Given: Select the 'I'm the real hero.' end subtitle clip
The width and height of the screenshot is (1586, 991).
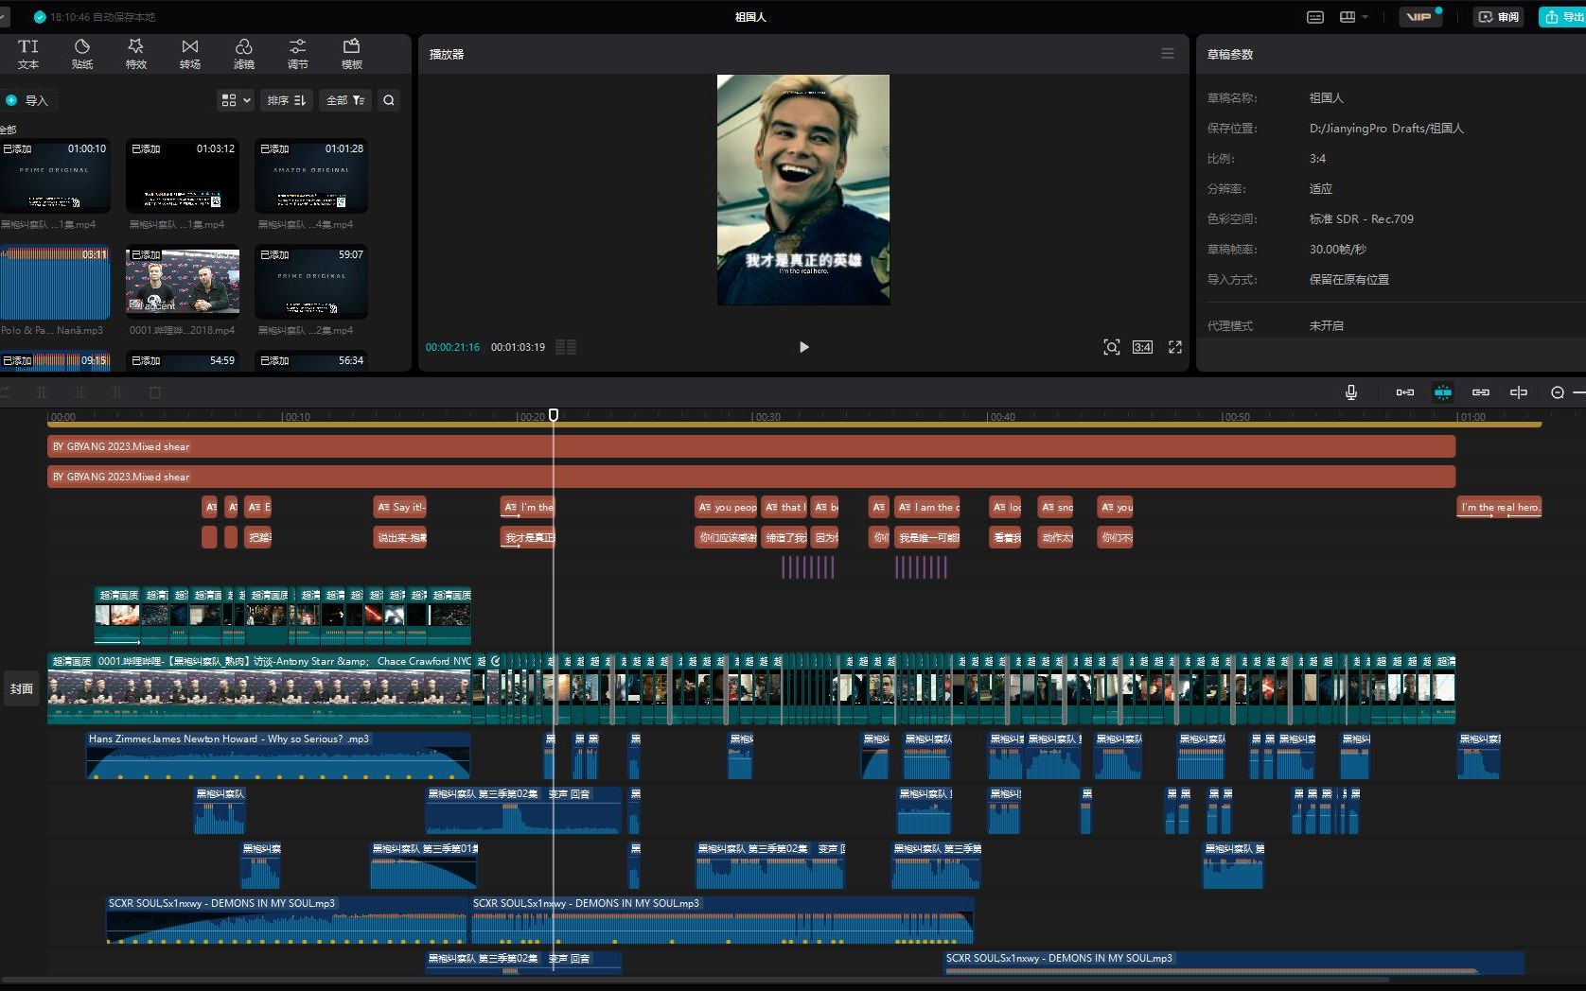Looking at the screenshot, I should click(x=1499, y=507).
